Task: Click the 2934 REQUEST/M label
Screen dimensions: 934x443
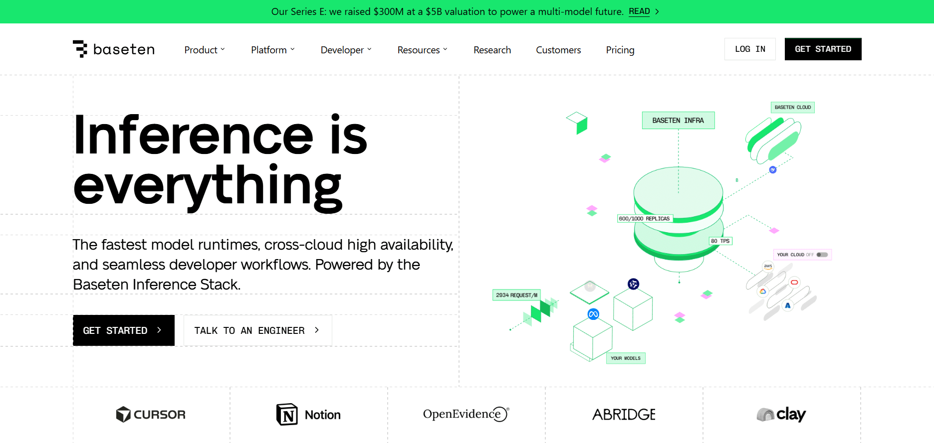Action: [x=516, y=295]
